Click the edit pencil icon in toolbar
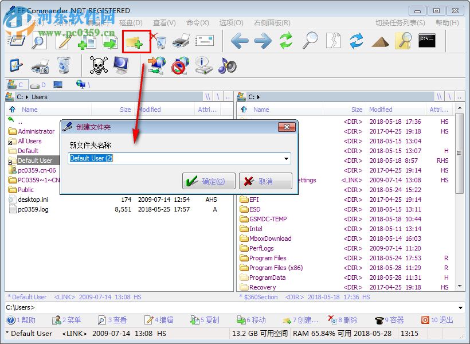 (x=63, y=41)
